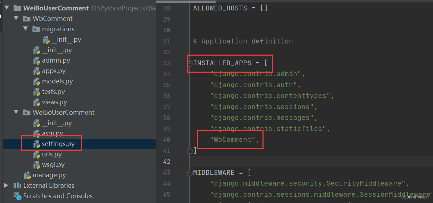Click the MIDDLEWARE variable name
The image size is (433, 203).
click(214, 172)
